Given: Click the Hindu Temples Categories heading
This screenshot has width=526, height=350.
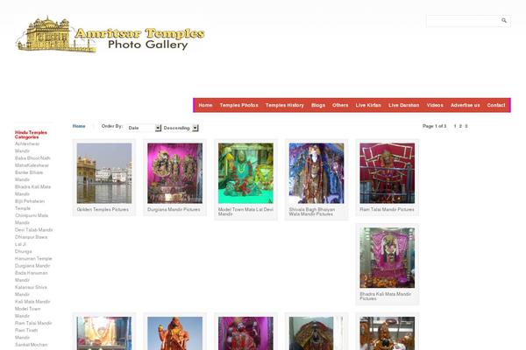Looking at the screenshot, I should click(31, 135).
